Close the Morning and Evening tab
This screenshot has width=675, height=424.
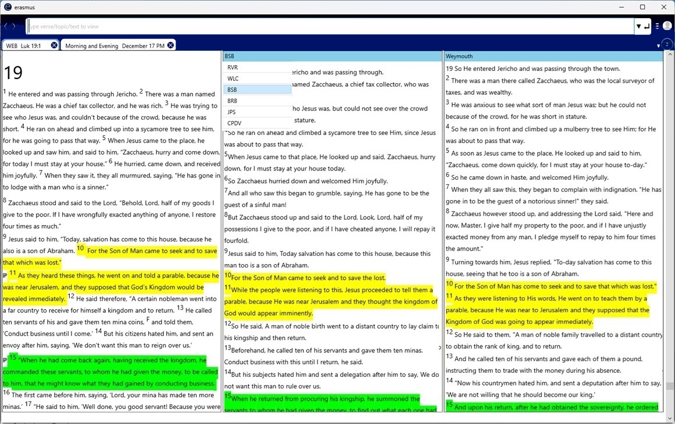pos(170,45)
